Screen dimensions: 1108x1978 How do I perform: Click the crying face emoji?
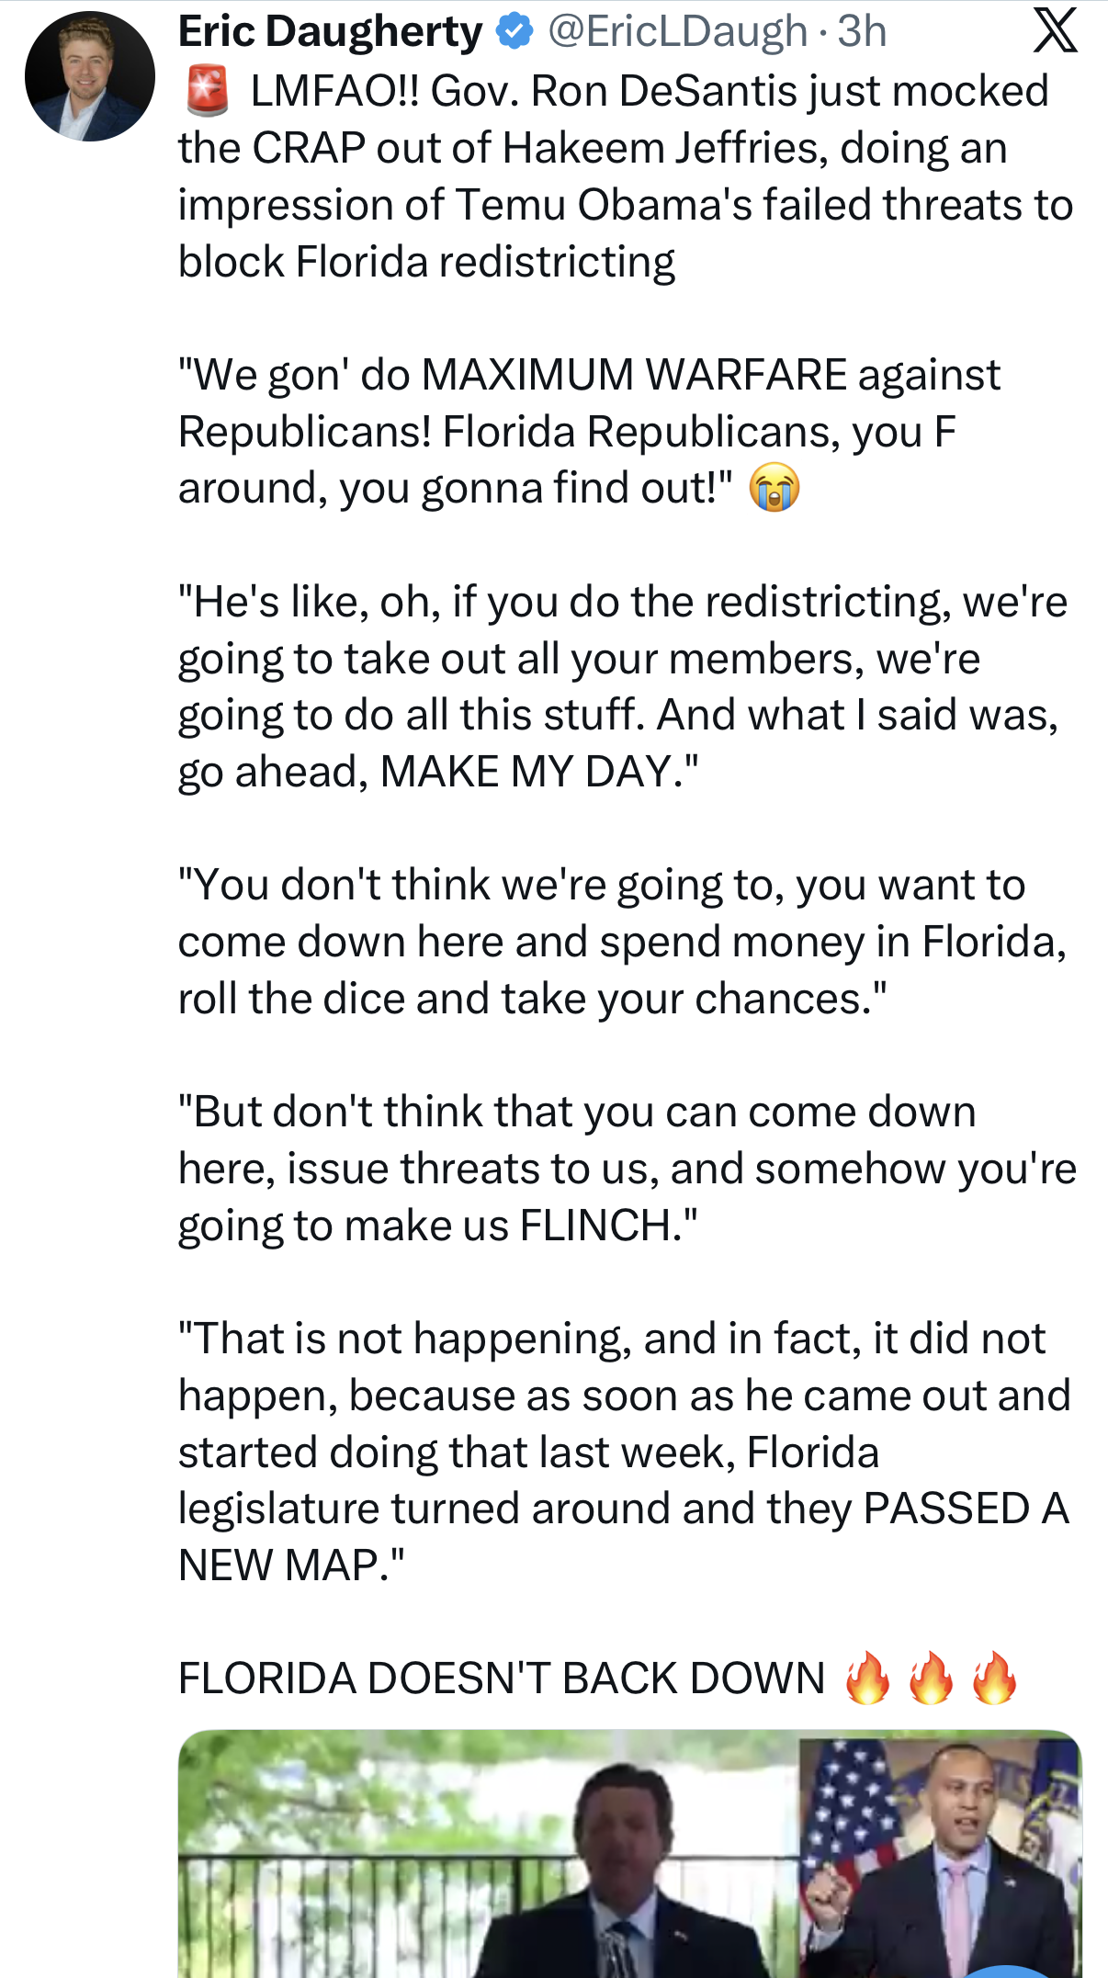click(x=774, y=487)
